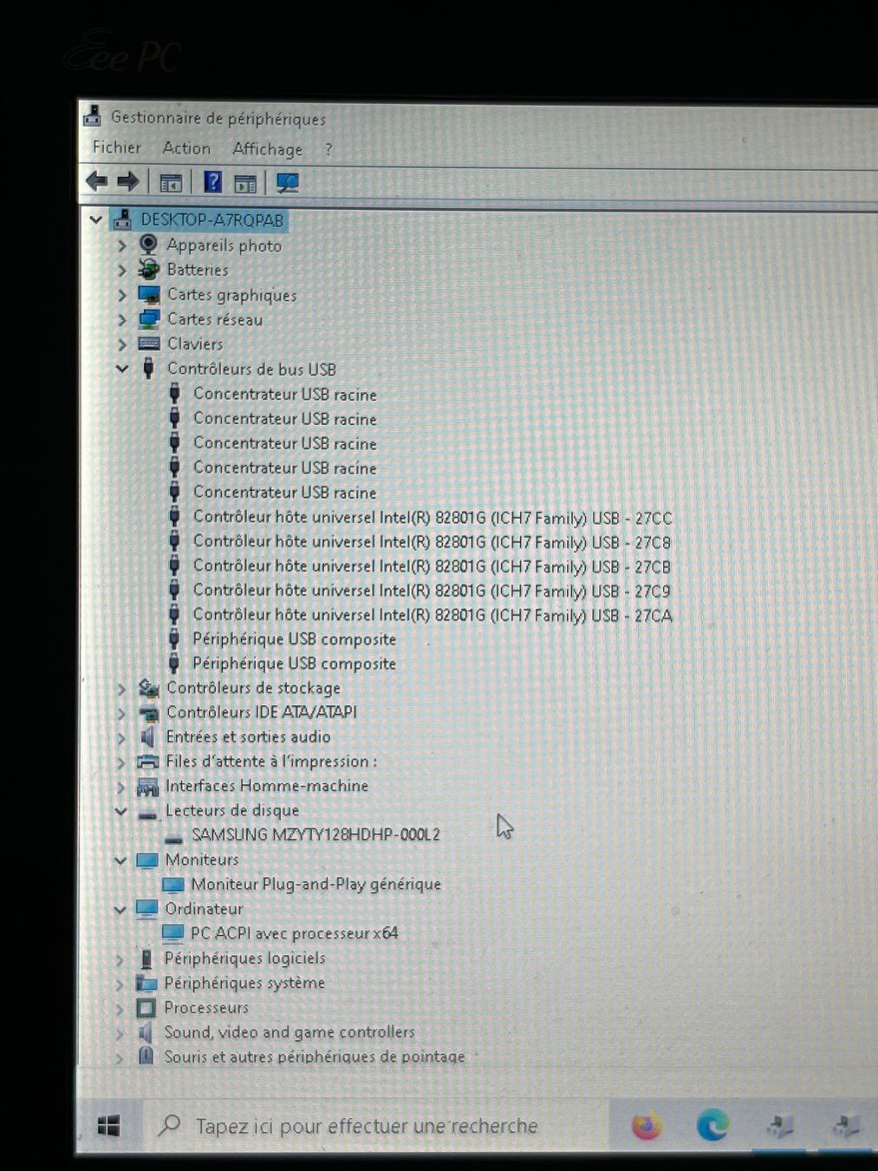This screenshot has width=878, height=1171.
Task: Expand the Appareils photo category
Action: [x=122, y=245]
